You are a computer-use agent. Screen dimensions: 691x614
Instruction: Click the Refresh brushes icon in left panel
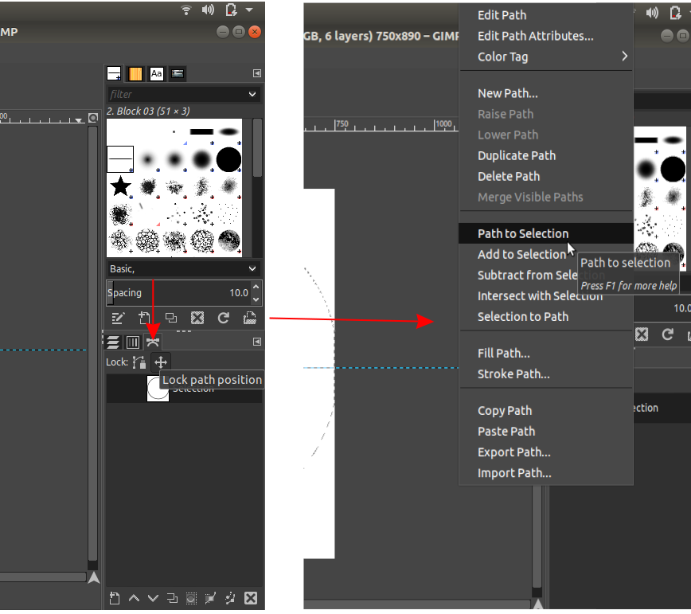pos(224,318)
